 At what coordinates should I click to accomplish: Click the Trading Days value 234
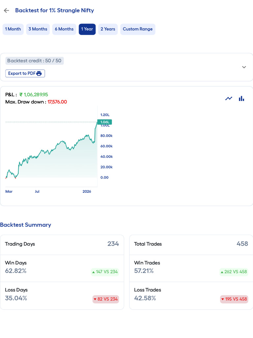tap(113, 244)
